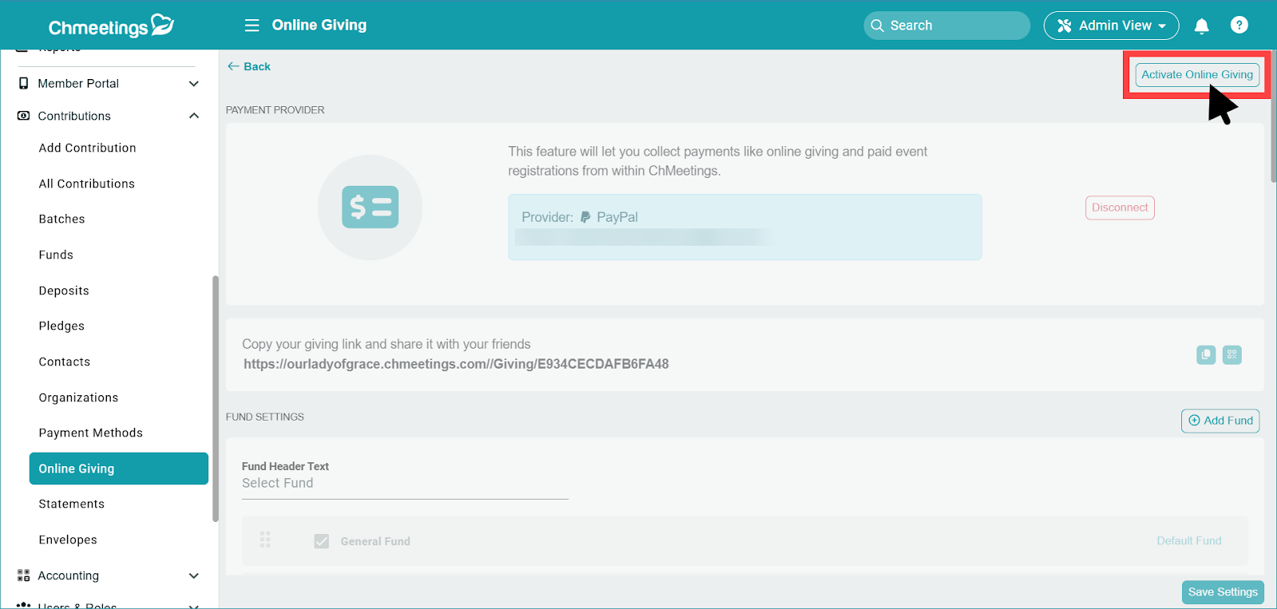
Task: Go to All Contributions page
Action: point(87,184)
